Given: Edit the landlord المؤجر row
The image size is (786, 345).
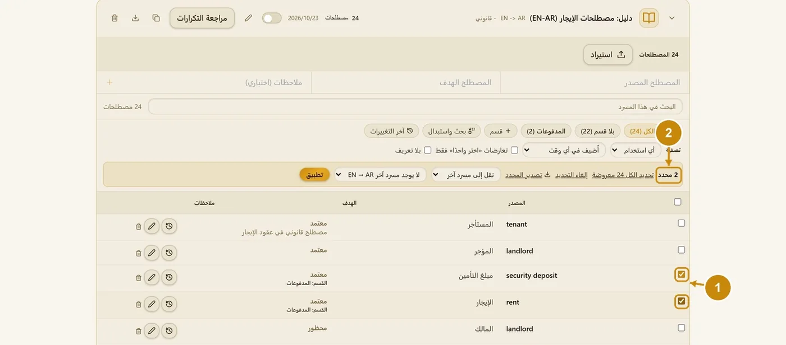Looking at the screenshot, I should (152, 253).
